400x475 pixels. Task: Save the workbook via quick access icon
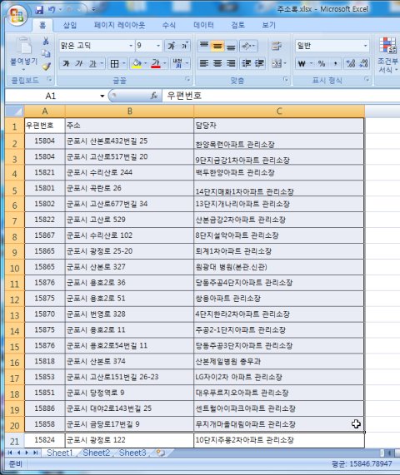tap(39, 10)
